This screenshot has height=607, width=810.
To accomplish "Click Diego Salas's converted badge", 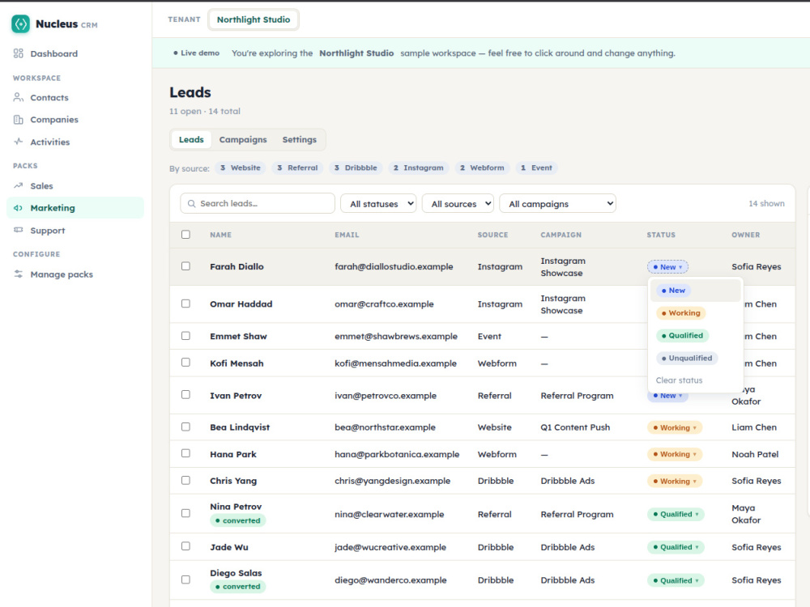I will coord(238,586).
